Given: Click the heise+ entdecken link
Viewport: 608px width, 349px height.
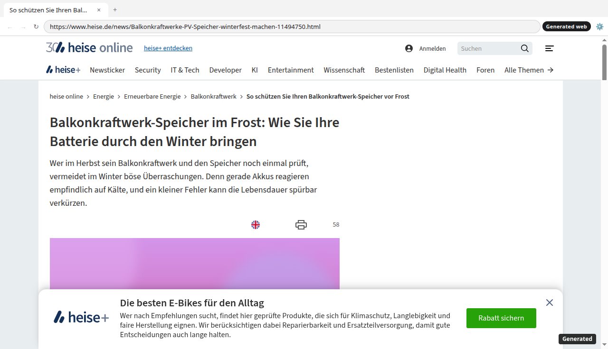Looking at the screenshot, I should point(168,48).
